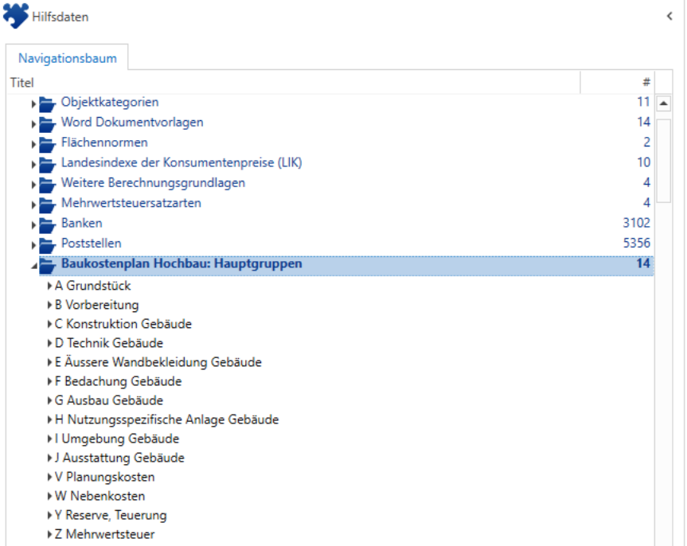687x546 pixels.
Task: Click the # column header
Action: coord(617,83)
